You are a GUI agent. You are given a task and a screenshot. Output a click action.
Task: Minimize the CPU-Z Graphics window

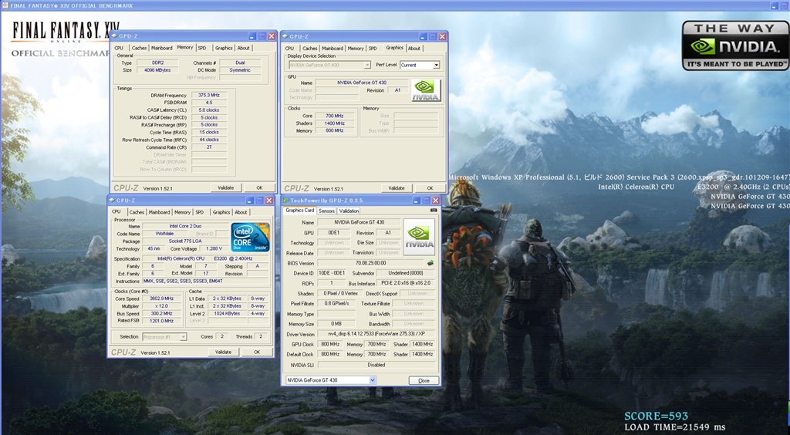click(x=424, y=36)
